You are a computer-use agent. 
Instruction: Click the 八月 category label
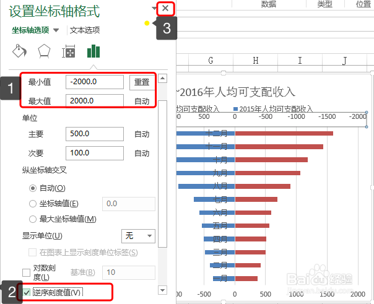(x=220, y=186)
